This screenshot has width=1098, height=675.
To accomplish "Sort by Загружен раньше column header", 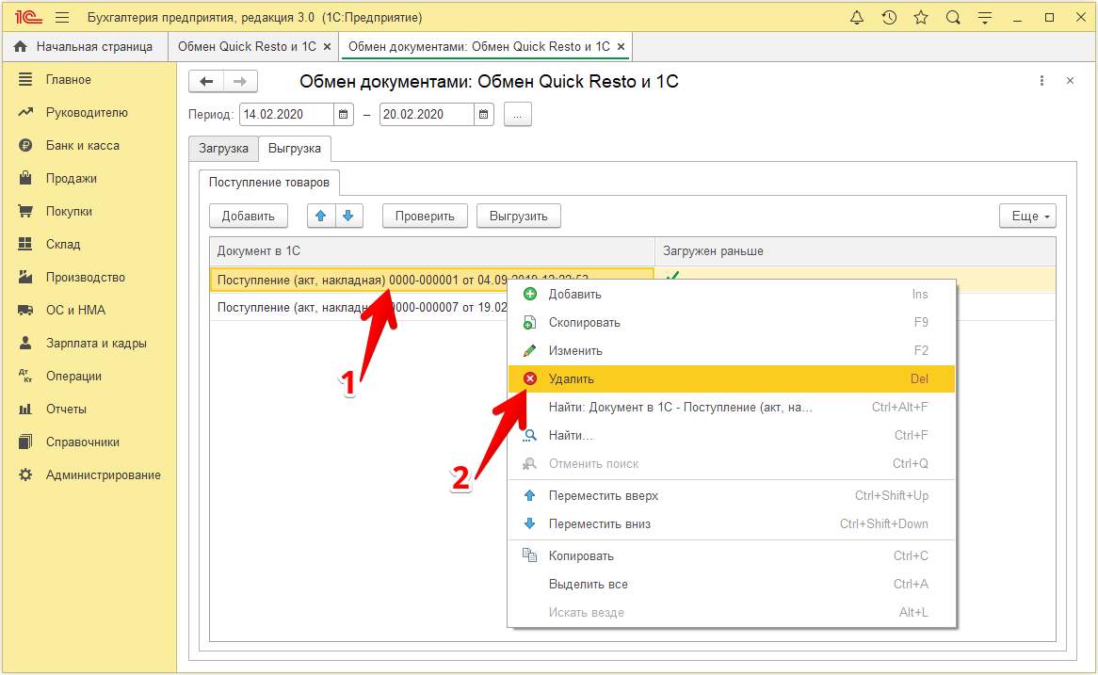I will 855,250.
